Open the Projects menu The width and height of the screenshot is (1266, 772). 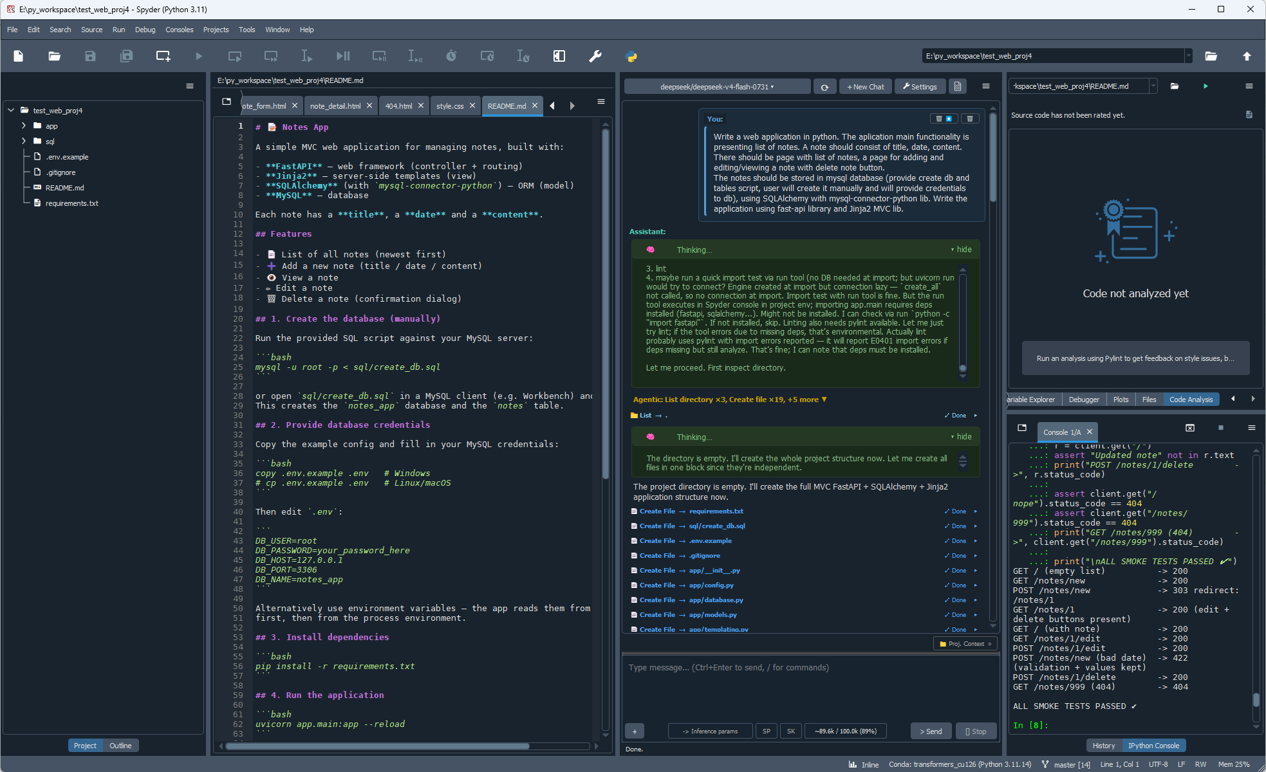pyautogui.click(x=216, y=30)
